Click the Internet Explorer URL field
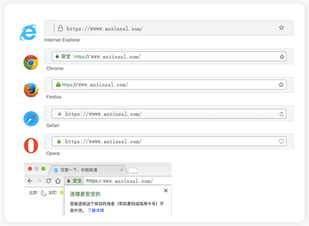 (169, 28)
